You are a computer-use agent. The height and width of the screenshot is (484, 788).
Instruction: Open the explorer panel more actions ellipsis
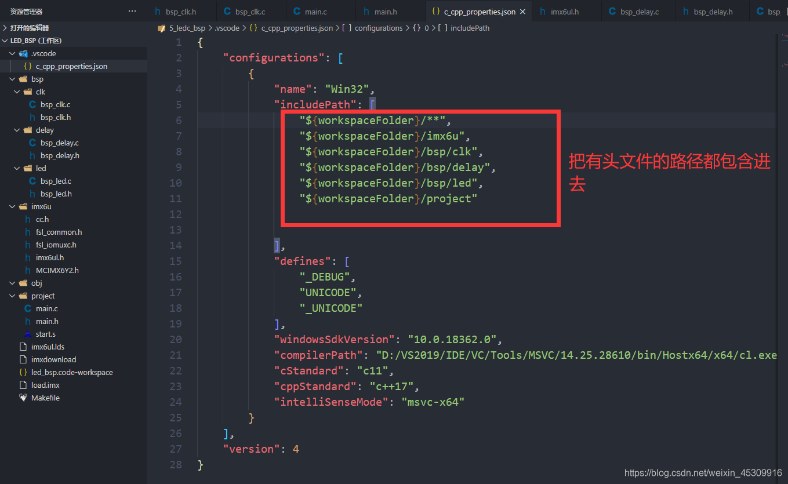(x=132, y=12)
